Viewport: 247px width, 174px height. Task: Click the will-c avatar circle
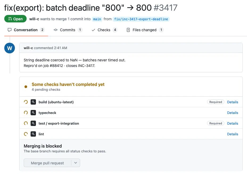tap(10, 48)
